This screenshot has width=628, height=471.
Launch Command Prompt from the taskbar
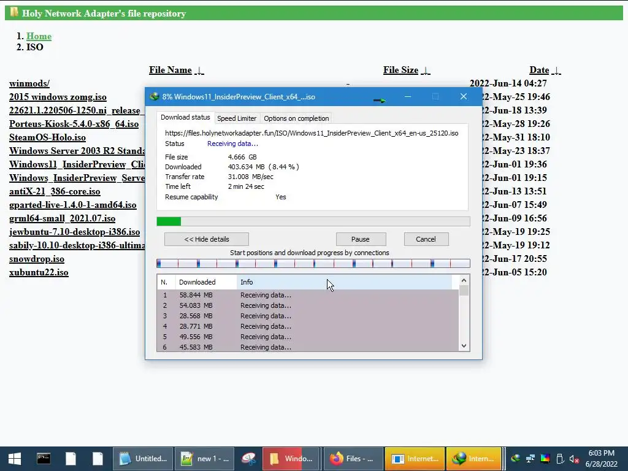[x=44, y=459]
